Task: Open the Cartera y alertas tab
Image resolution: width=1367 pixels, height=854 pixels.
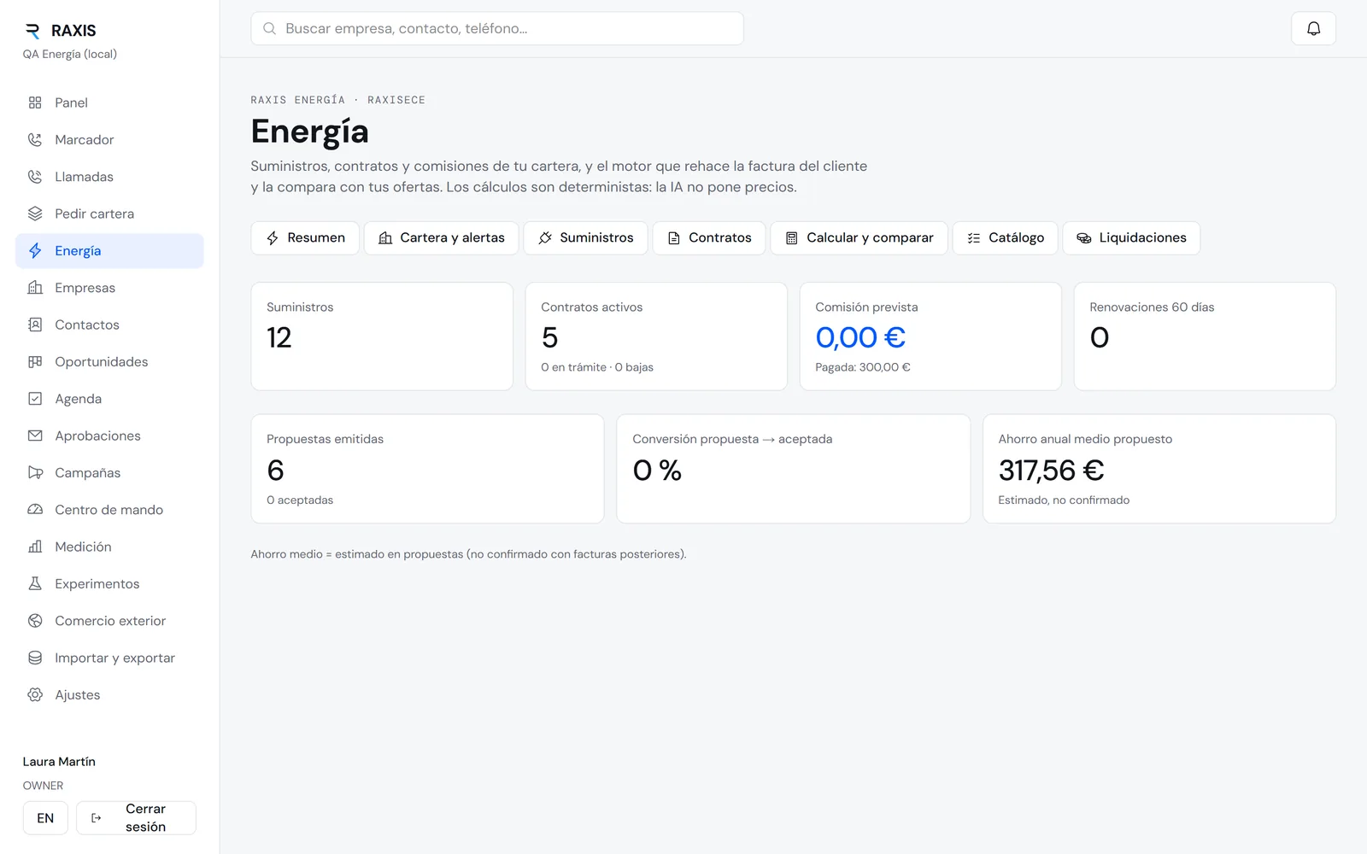Action: [441, 237]
